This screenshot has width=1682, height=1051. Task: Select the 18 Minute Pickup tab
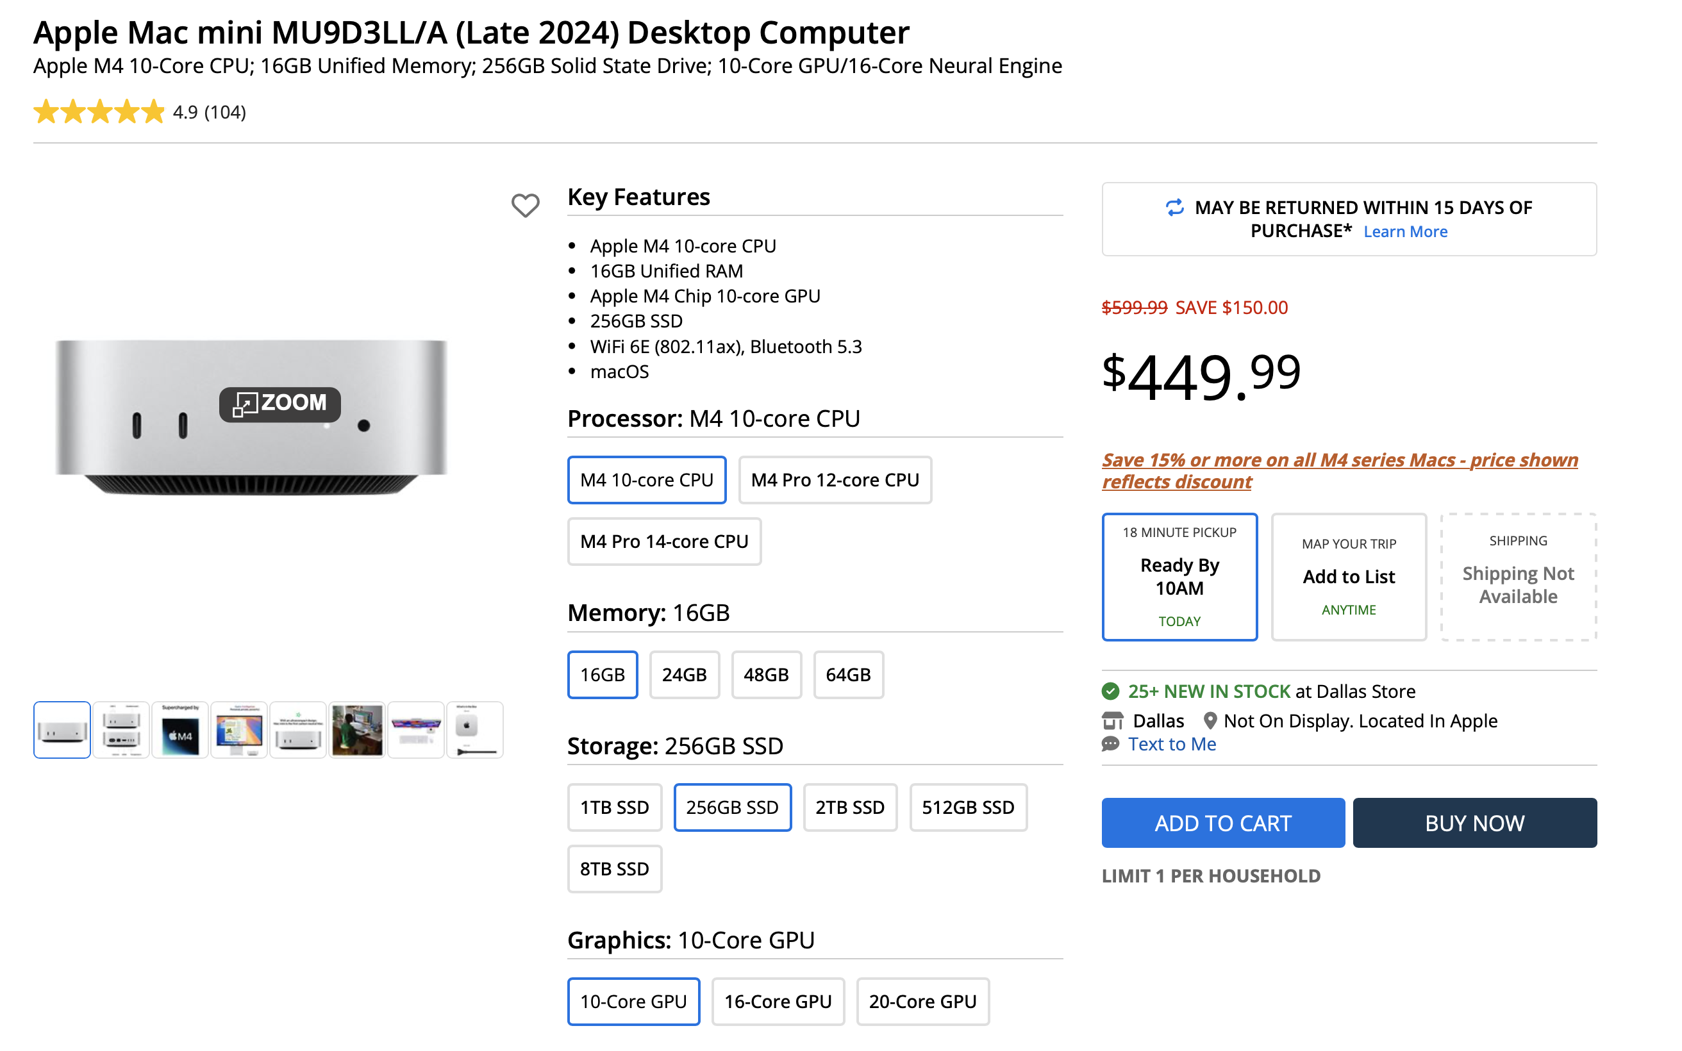(x=1179, y=576)
